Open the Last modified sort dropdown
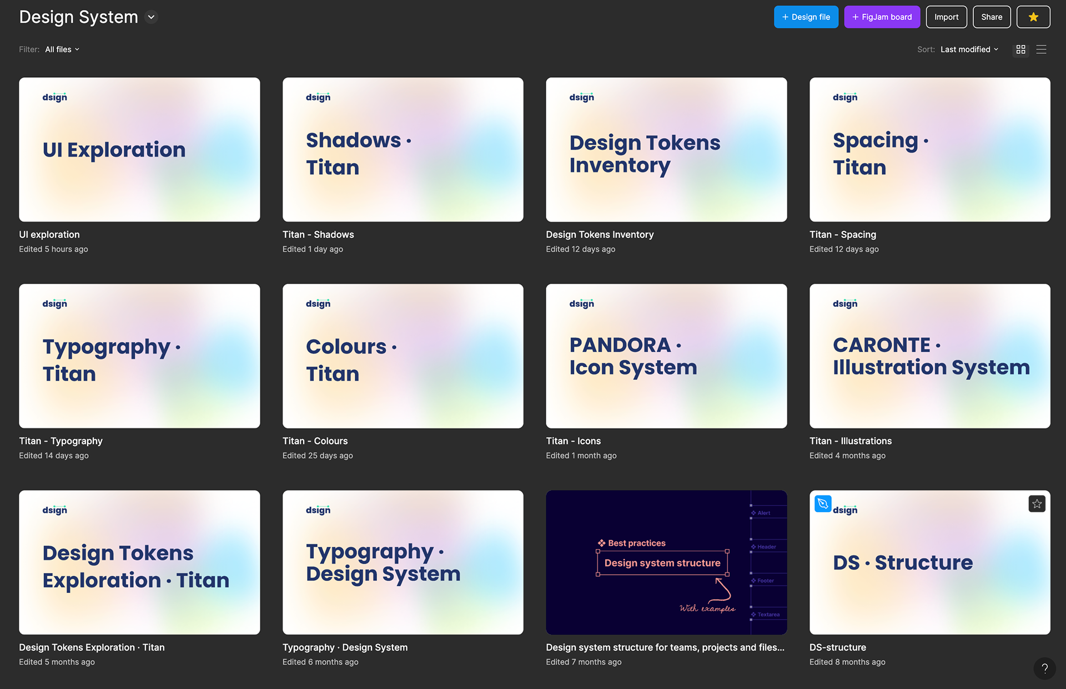1066x689 pixels. tap(969, 49)
